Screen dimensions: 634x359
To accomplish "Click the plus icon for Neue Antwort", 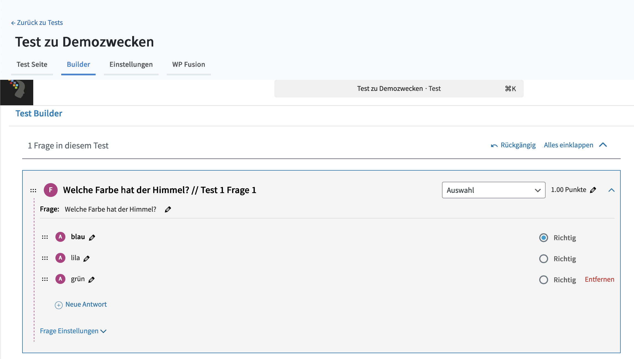I will tap(59, 305).
